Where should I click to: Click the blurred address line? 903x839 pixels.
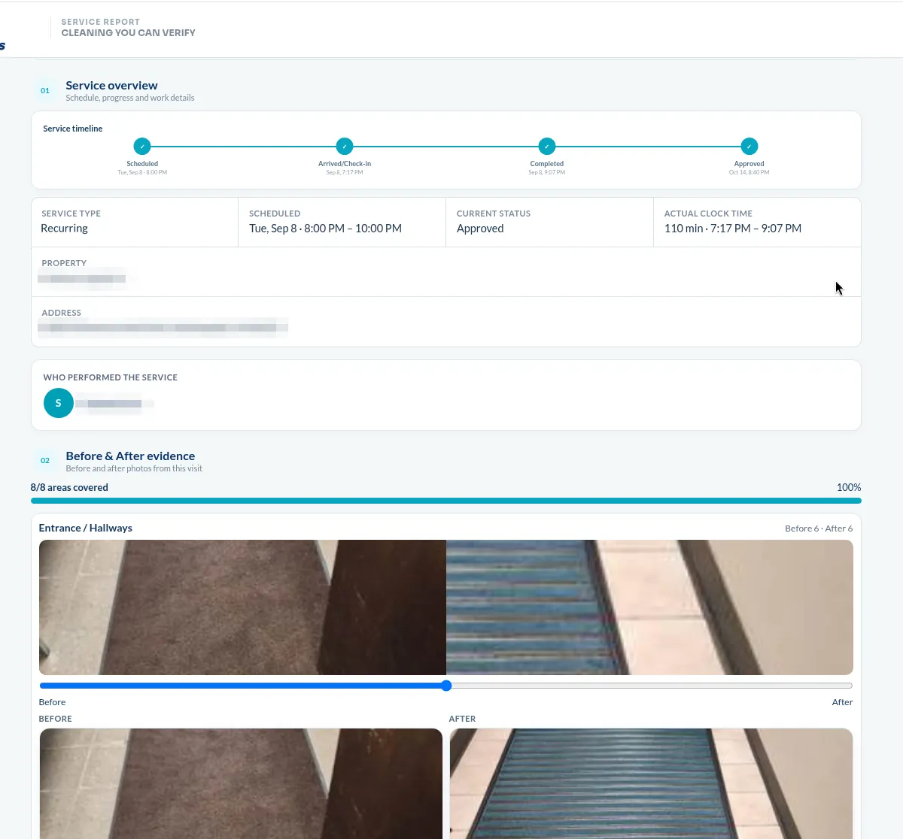(163, 328)
